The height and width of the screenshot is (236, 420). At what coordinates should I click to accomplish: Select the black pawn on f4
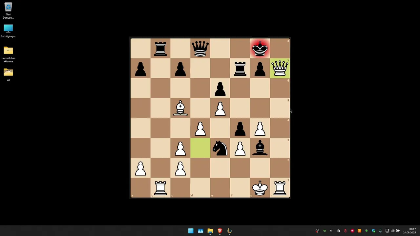point(240,128)
